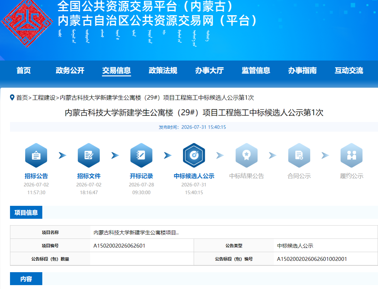Click the 项目编号 label cell

point(50,246)
